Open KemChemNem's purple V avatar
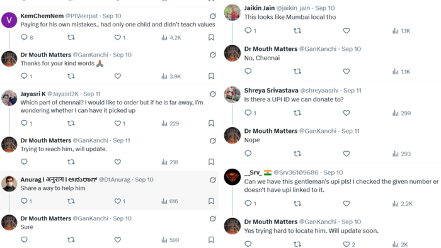 click(x=9, y=20)
